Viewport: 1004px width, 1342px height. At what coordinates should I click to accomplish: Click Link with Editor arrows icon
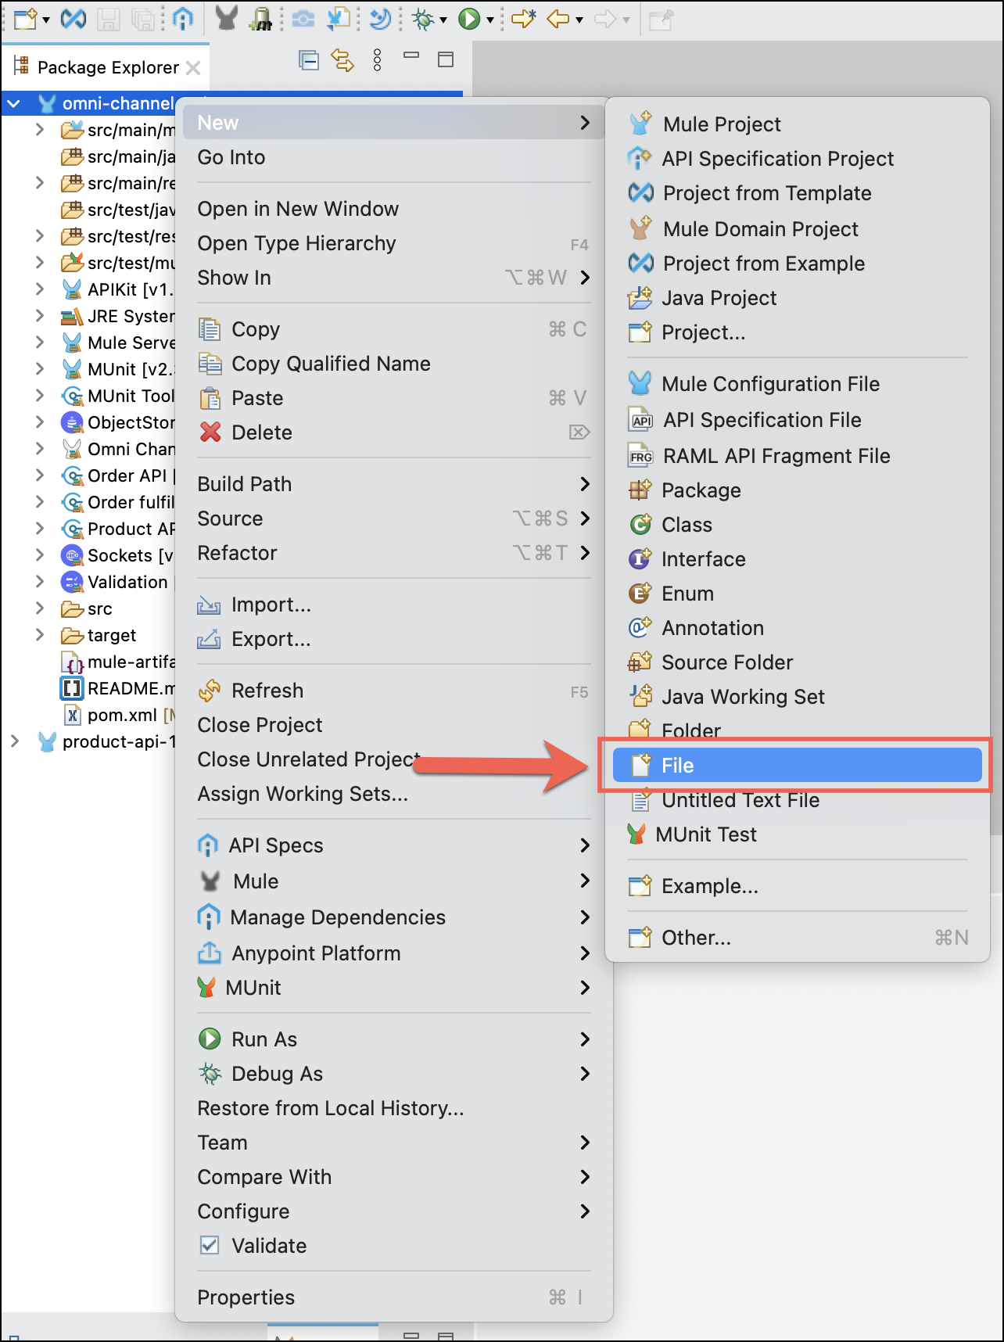[342, 60]
